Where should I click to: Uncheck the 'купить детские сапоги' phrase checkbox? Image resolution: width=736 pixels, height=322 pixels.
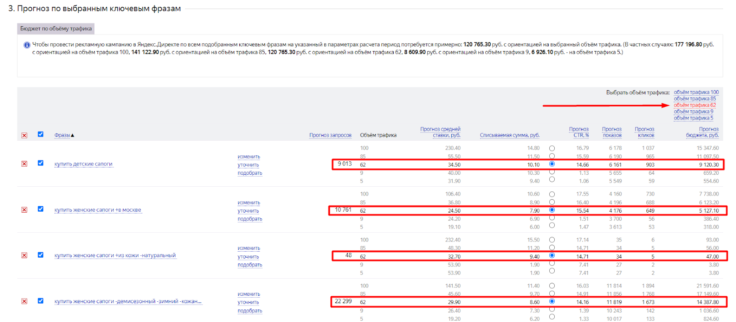[40, 163]
